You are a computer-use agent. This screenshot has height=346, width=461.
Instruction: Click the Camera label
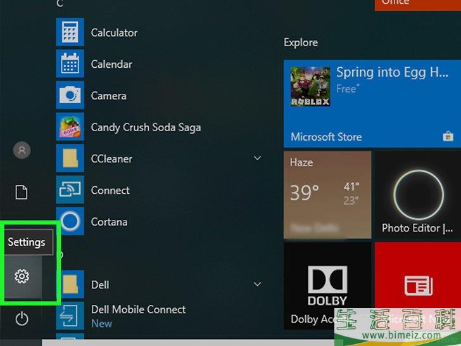click(x=108, y=96)
